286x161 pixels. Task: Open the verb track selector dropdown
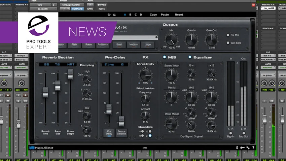click(x=41, y=5)
